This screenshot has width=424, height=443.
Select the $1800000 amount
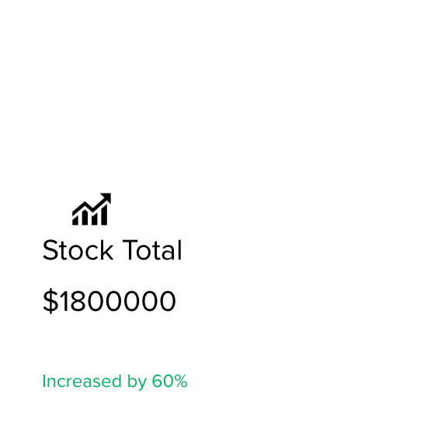[x=109, y=301]
